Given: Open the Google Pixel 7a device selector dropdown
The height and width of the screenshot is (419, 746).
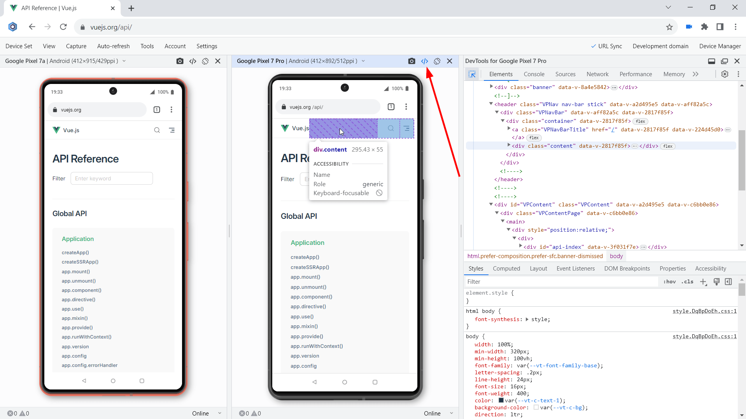Looking at the screenshot, I should [x=124, y=61].
